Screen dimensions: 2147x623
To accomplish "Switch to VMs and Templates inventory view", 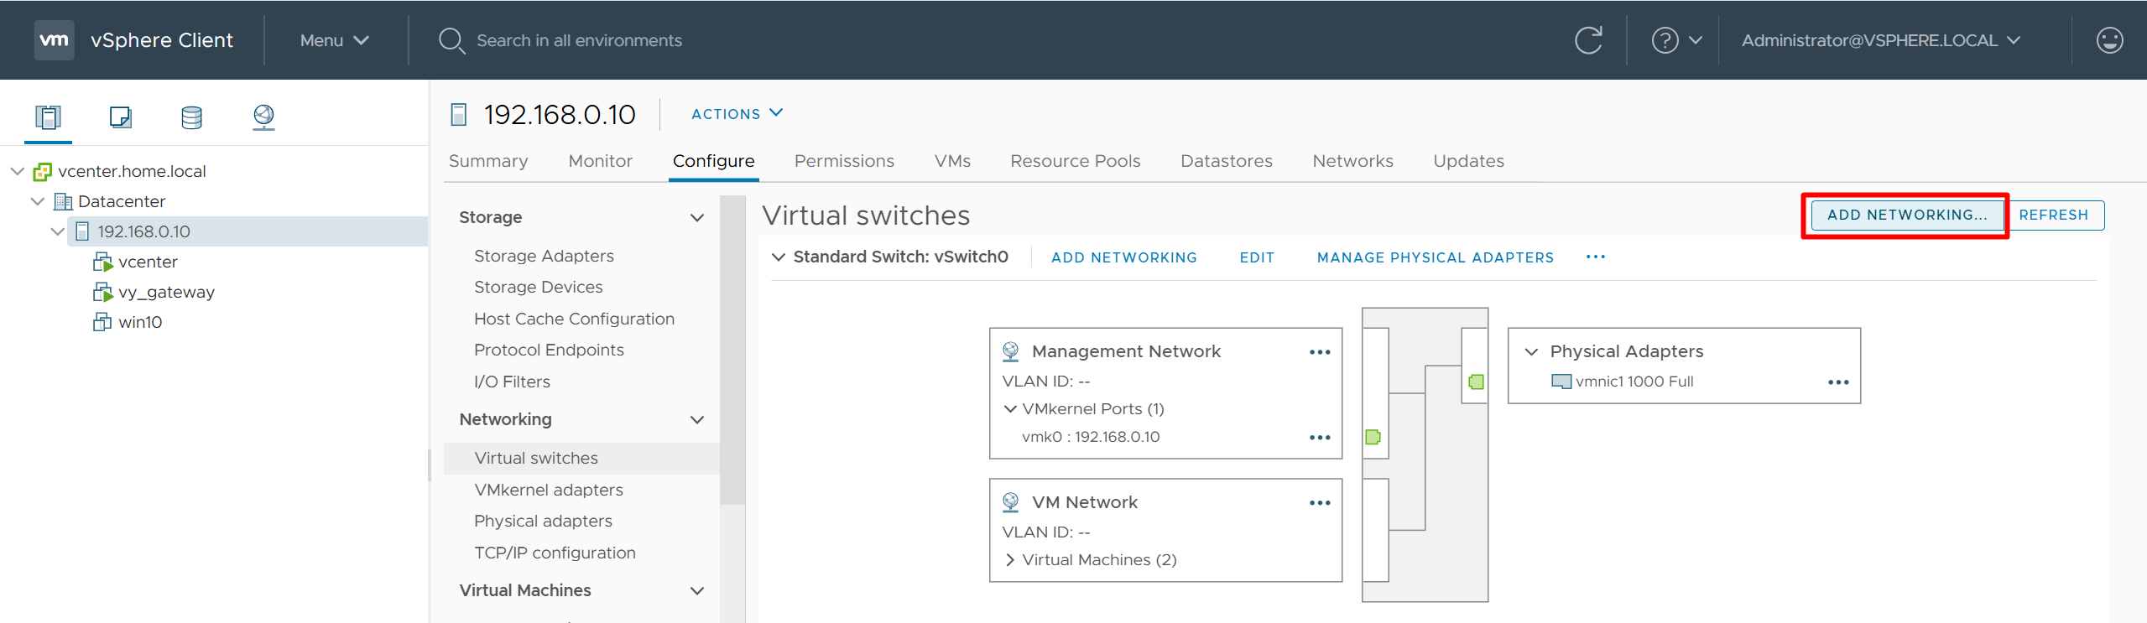I will [120, 117].
